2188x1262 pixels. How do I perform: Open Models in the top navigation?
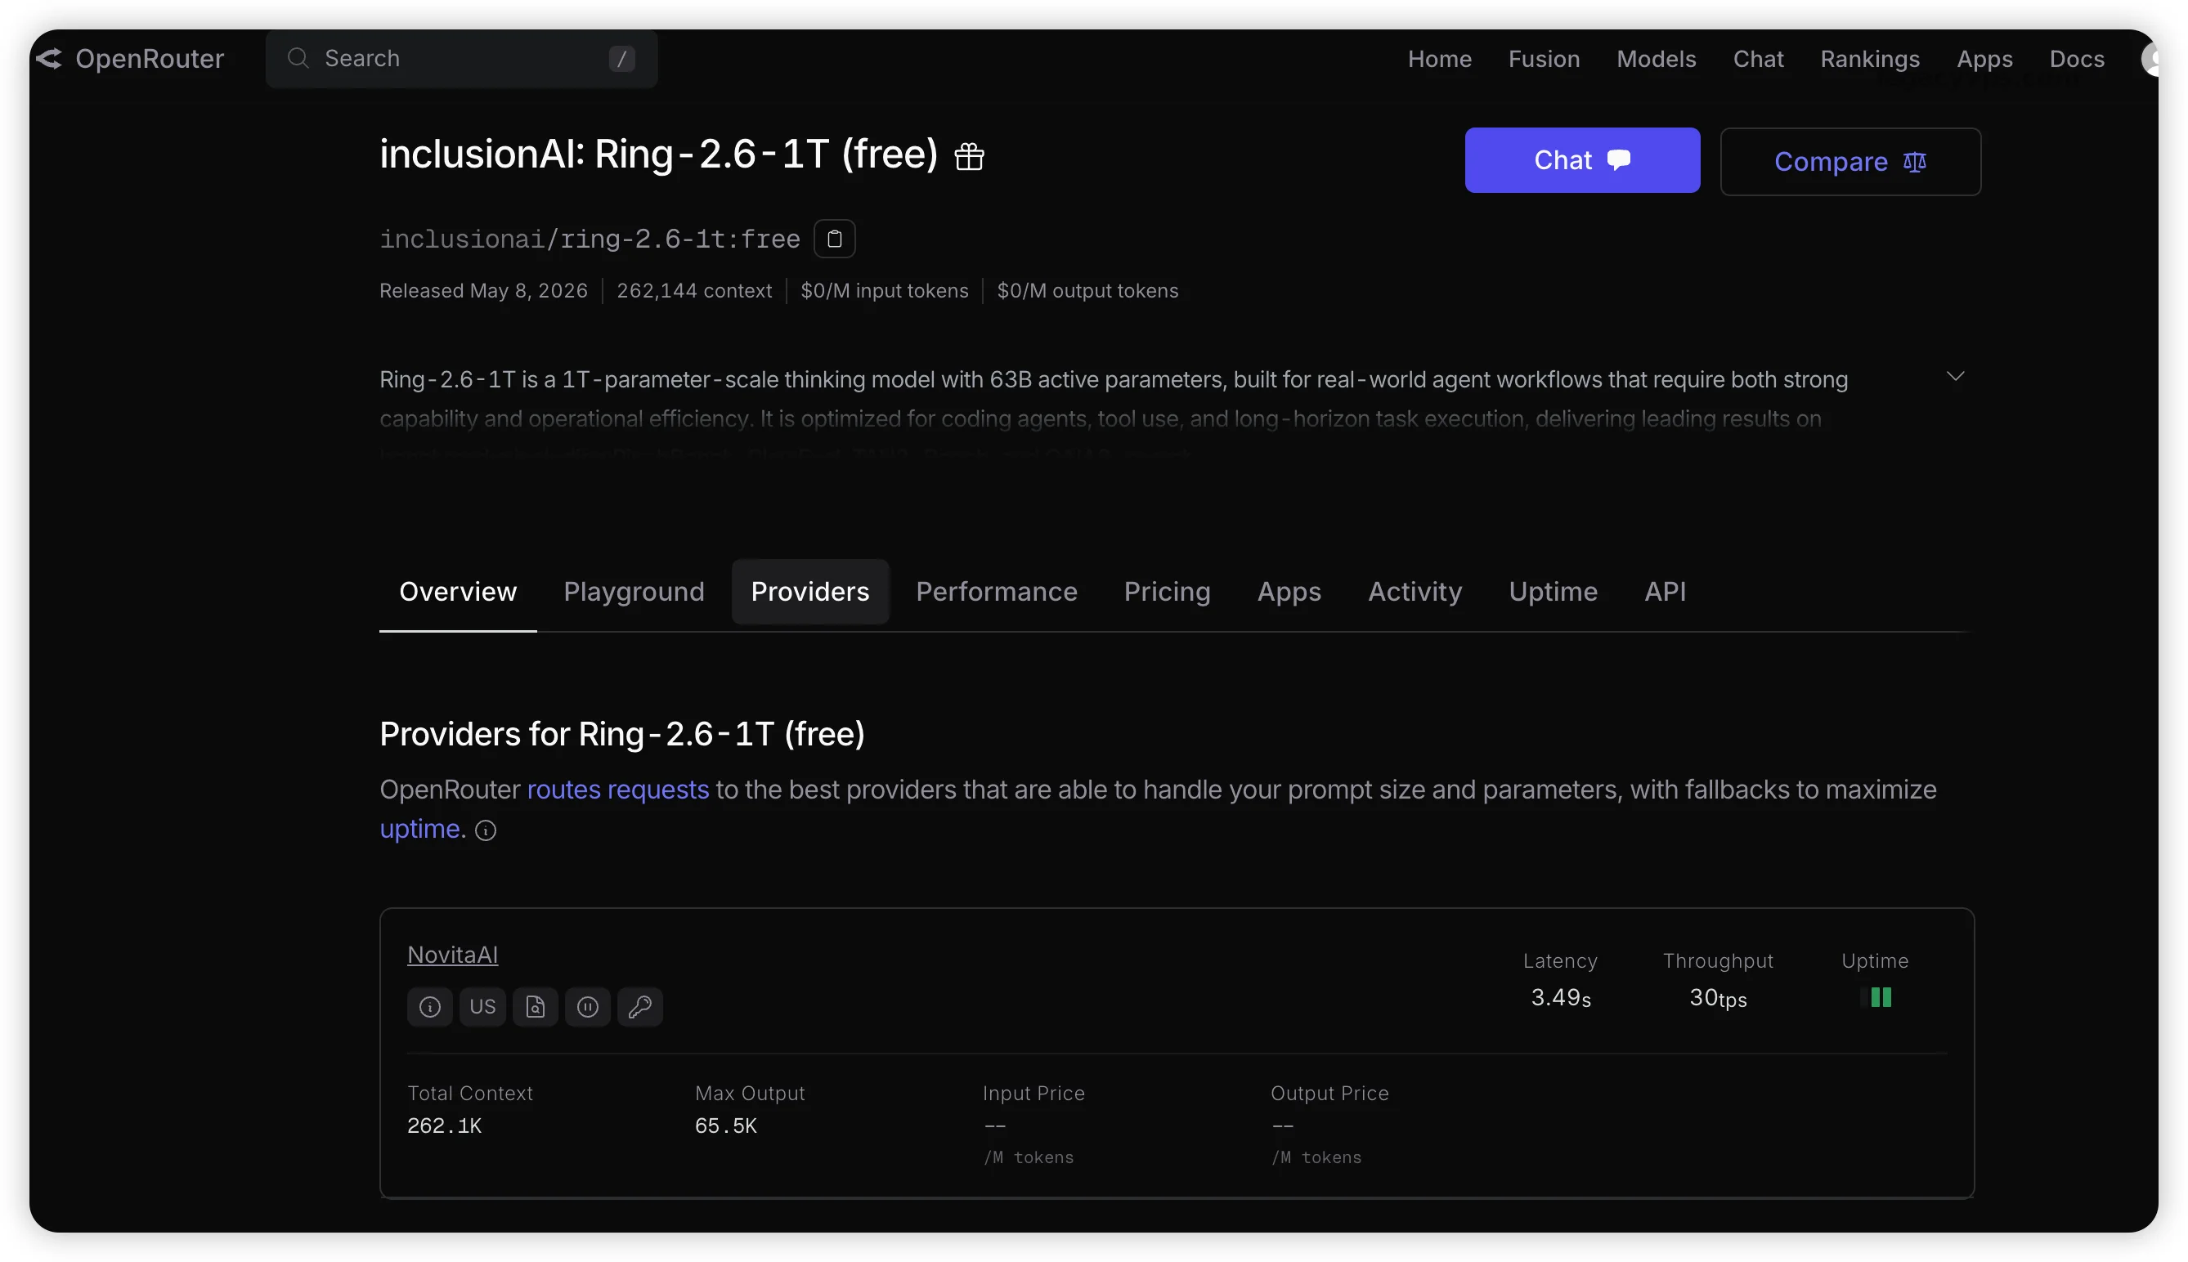pos(1656,59)
